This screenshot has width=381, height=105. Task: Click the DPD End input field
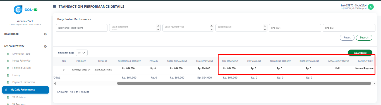pyautogui.click(x=349, y=28)
